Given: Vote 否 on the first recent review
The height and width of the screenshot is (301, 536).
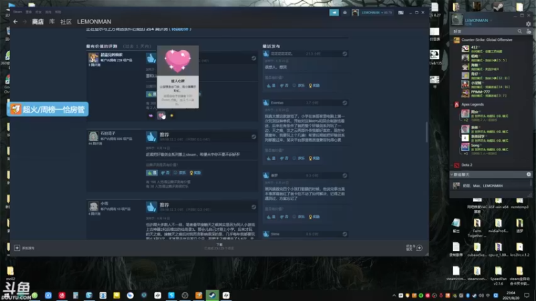Looking at the screenshot, I should tap(284, 86).
